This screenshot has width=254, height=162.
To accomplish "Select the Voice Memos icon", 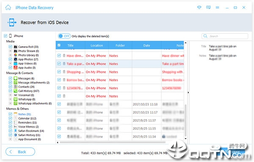I will [x=16, y=127].
